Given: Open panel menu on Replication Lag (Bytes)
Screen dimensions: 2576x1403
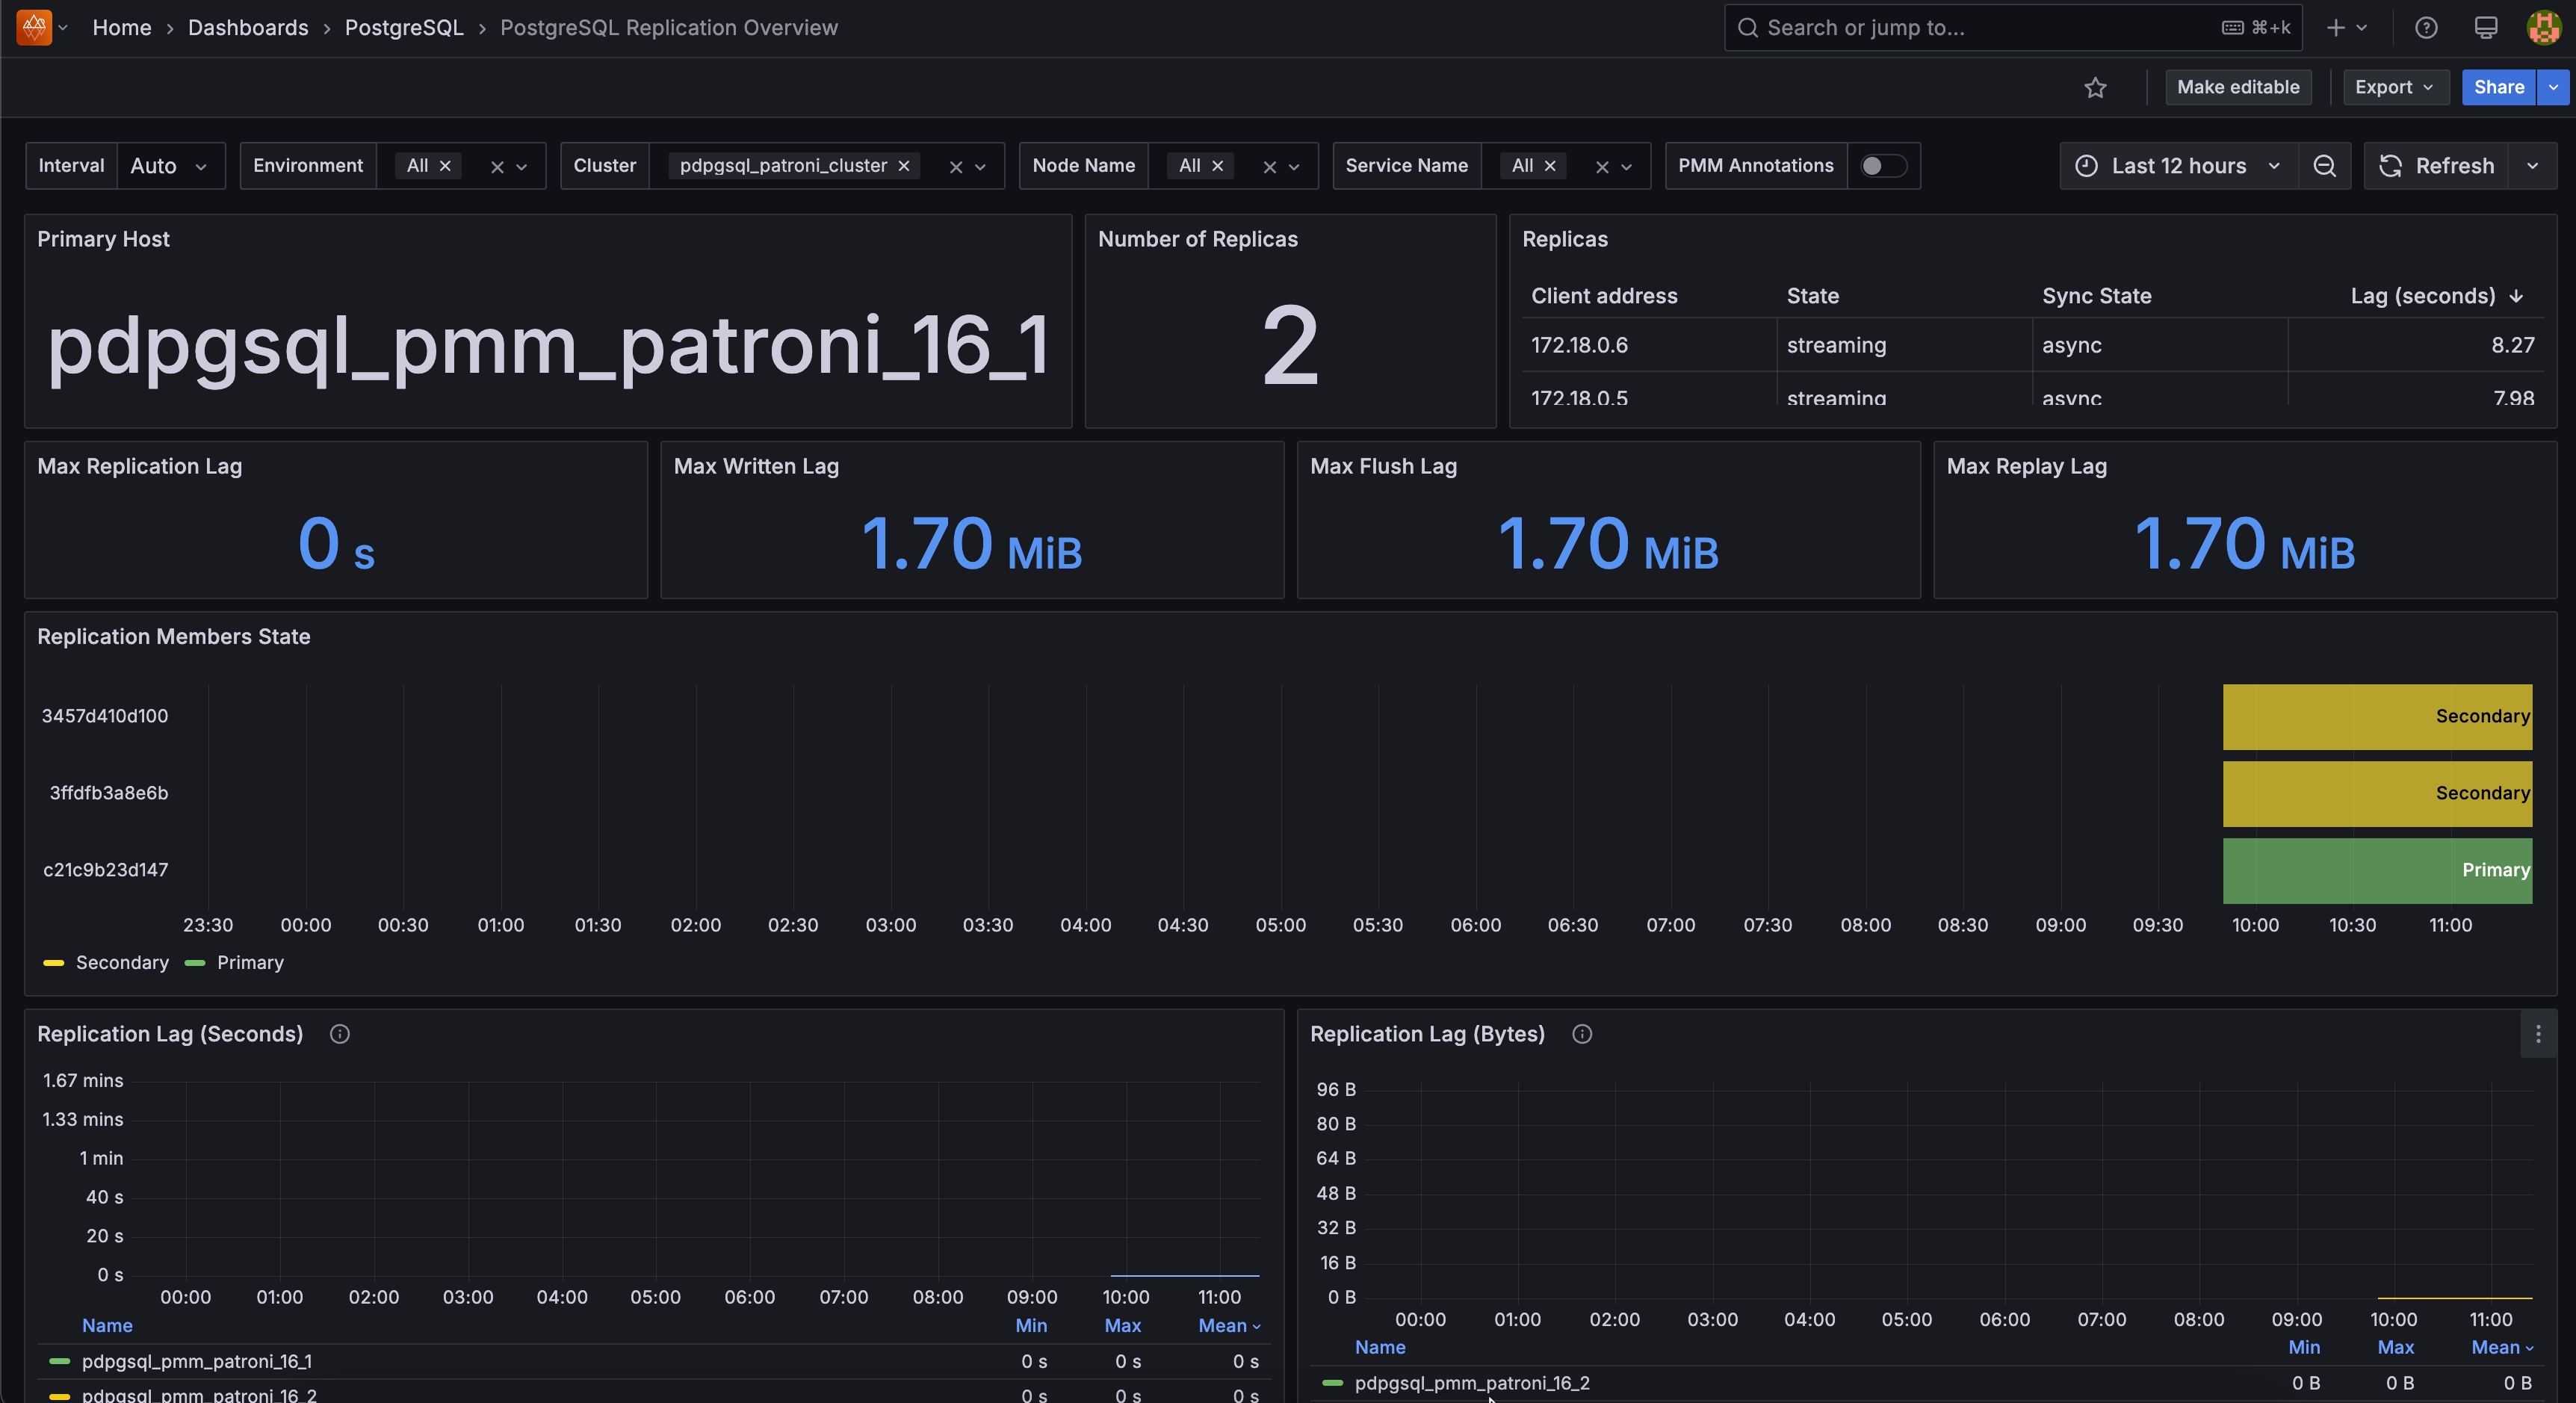Looking at the screenshot, I should [x=2538, y=1035].
